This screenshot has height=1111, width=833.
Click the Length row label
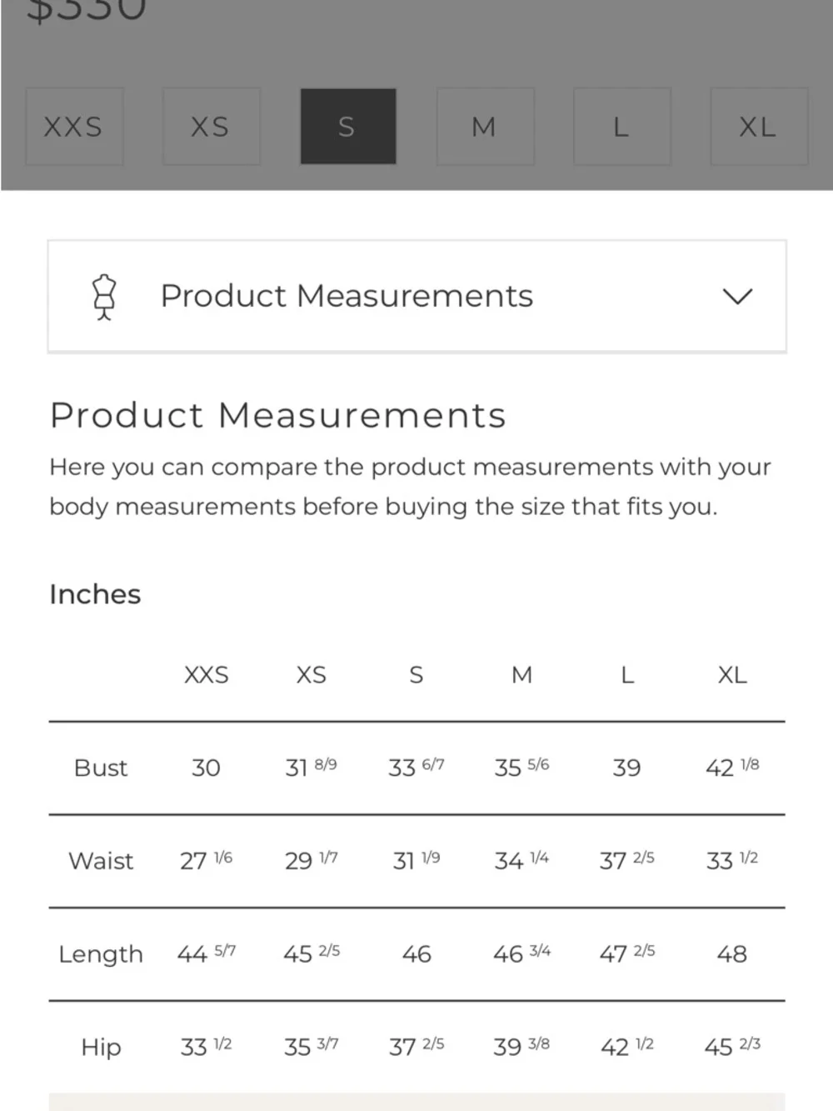[x=101, y=954]
